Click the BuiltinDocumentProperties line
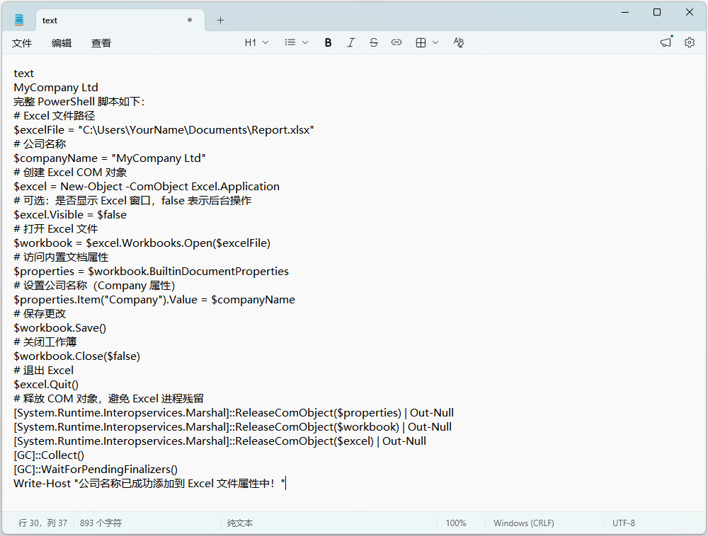The image size is (708, 536). click(x=152, y=272)
